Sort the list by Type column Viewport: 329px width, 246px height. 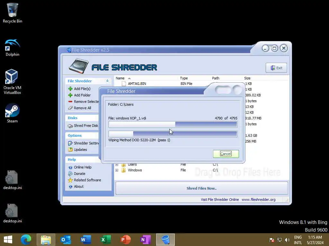click(184, 78)
